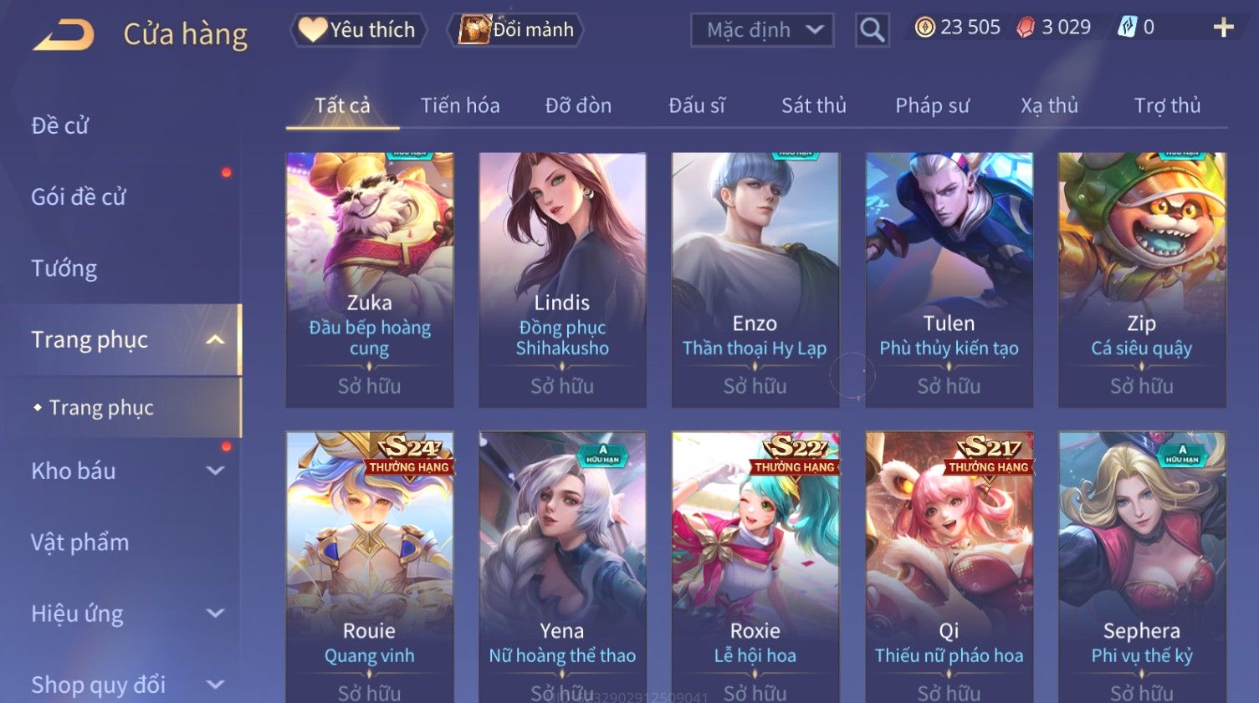Open Rouie Quang vinh skin card

coord(370,567)
